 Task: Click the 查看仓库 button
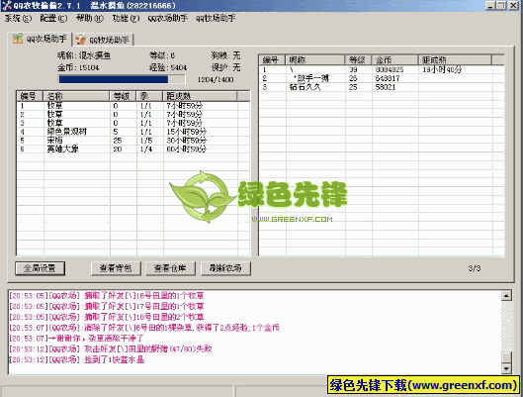click(x=170, y=268)
